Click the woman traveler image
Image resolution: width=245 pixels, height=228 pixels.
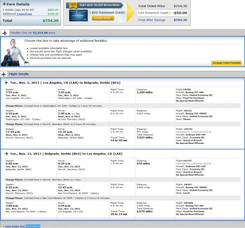14,53
